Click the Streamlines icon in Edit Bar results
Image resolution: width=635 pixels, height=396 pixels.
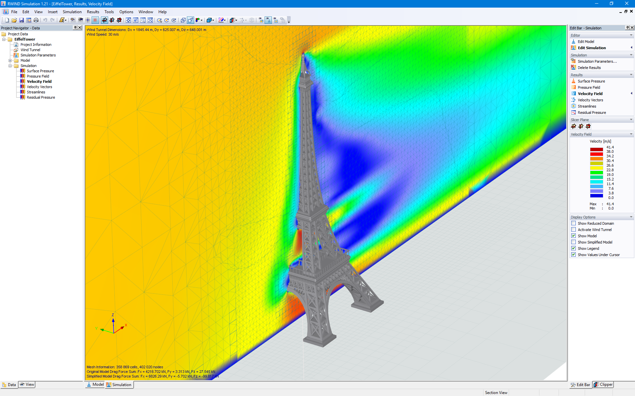pyautogui.click(x=573, y=106)
